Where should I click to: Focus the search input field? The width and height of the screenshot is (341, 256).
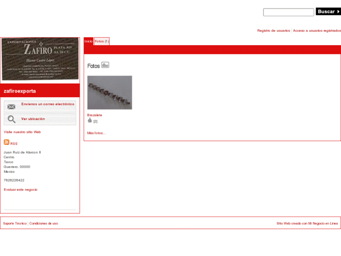pyautogui.click(x=288, y=12)
